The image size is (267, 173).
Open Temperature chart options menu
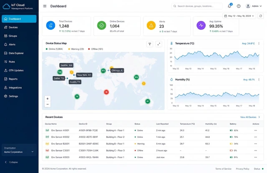[x=259, y=43]
